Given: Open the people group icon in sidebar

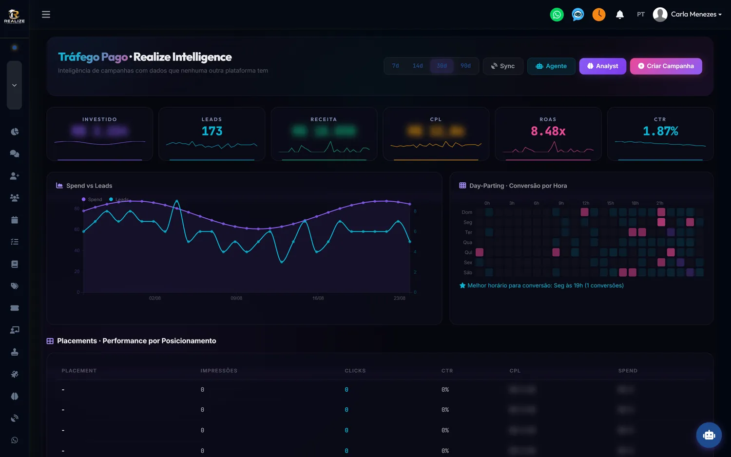Looking at the screenshot, I should (15, 198).
